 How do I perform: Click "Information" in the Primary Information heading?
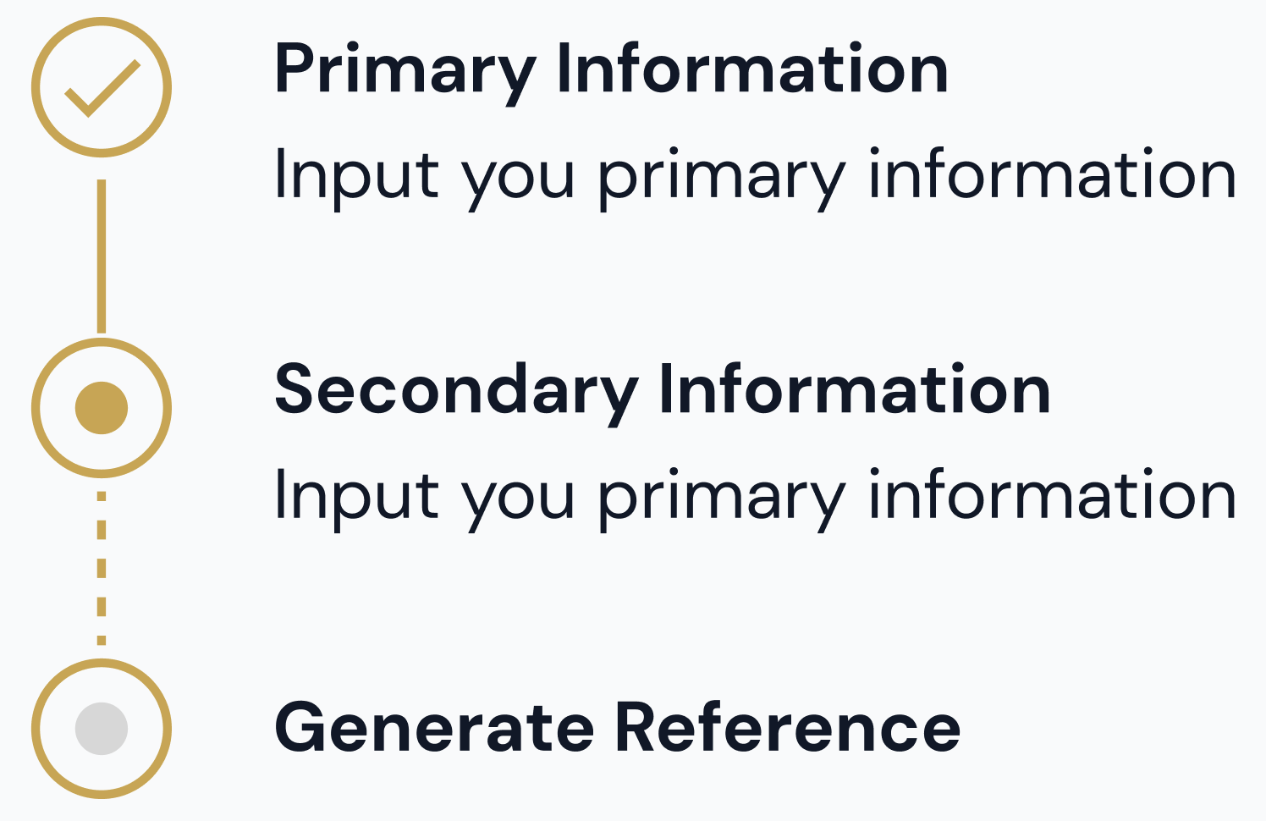tap(752, 69)
